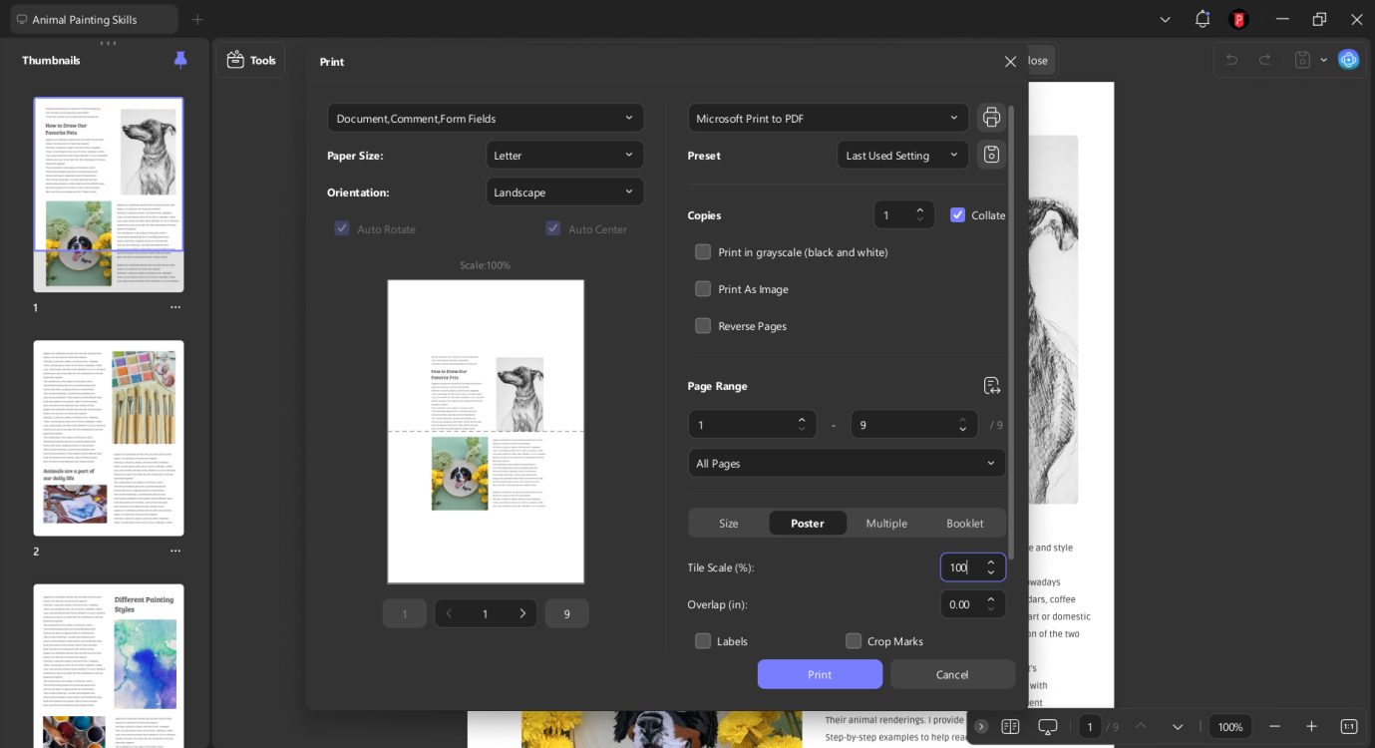Click the Print button
Screen dimensions: 1375x748
coord(819,674)
